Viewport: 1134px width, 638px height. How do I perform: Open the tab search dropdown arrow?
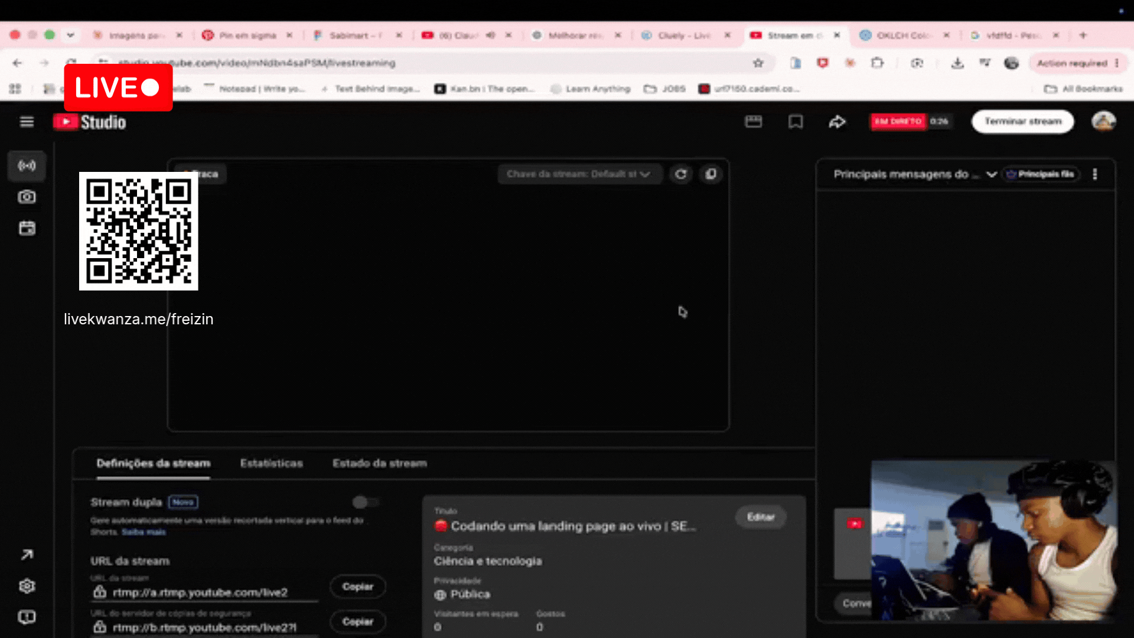pyautogui.click(x=70, y=35)
